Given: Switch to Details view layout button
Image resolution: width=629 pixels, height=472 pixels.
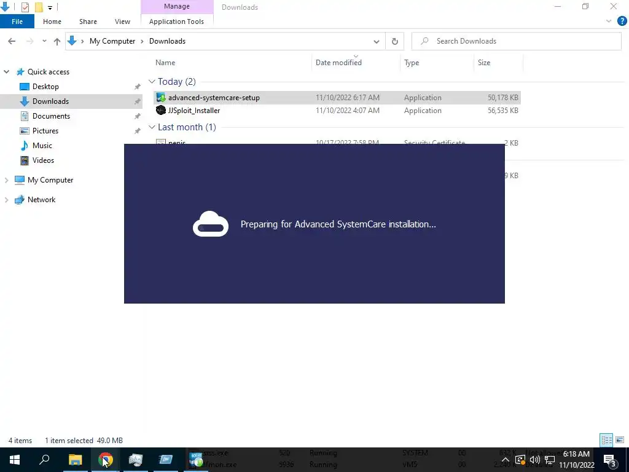Looking at the screenshot, I should [606, 440].
